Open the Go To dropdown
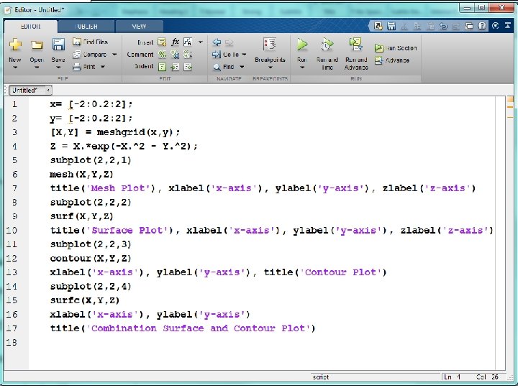 pos(230,54)
